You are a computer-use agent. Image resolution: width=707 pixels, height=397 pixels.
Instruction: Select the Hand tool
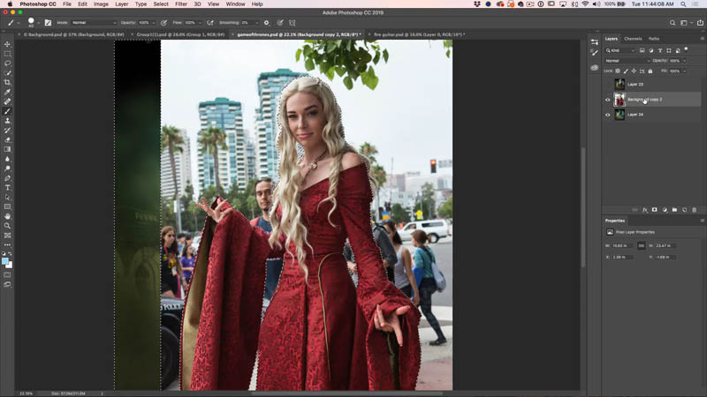click(x=7, y=216)
